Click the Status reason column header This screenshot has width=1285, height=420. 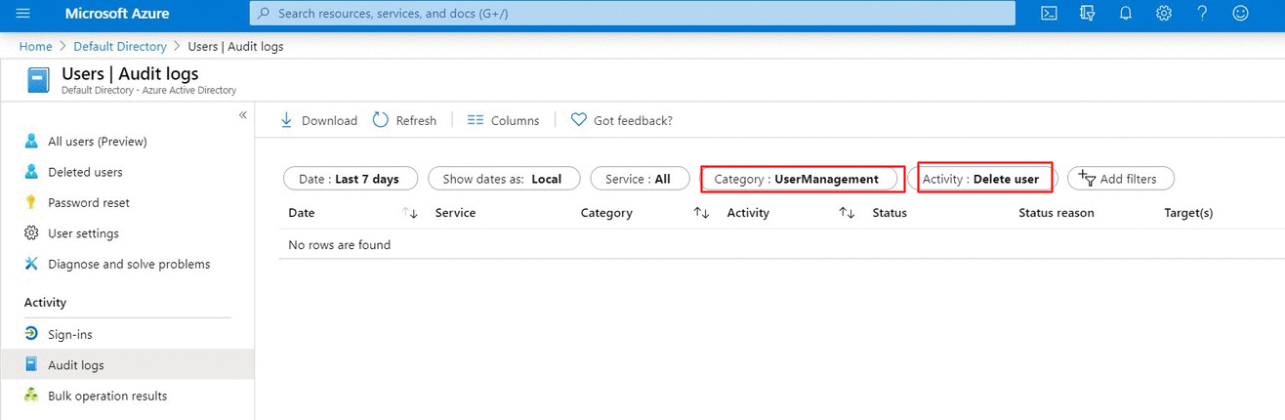pyautogui.click(x=1056, y=213)
